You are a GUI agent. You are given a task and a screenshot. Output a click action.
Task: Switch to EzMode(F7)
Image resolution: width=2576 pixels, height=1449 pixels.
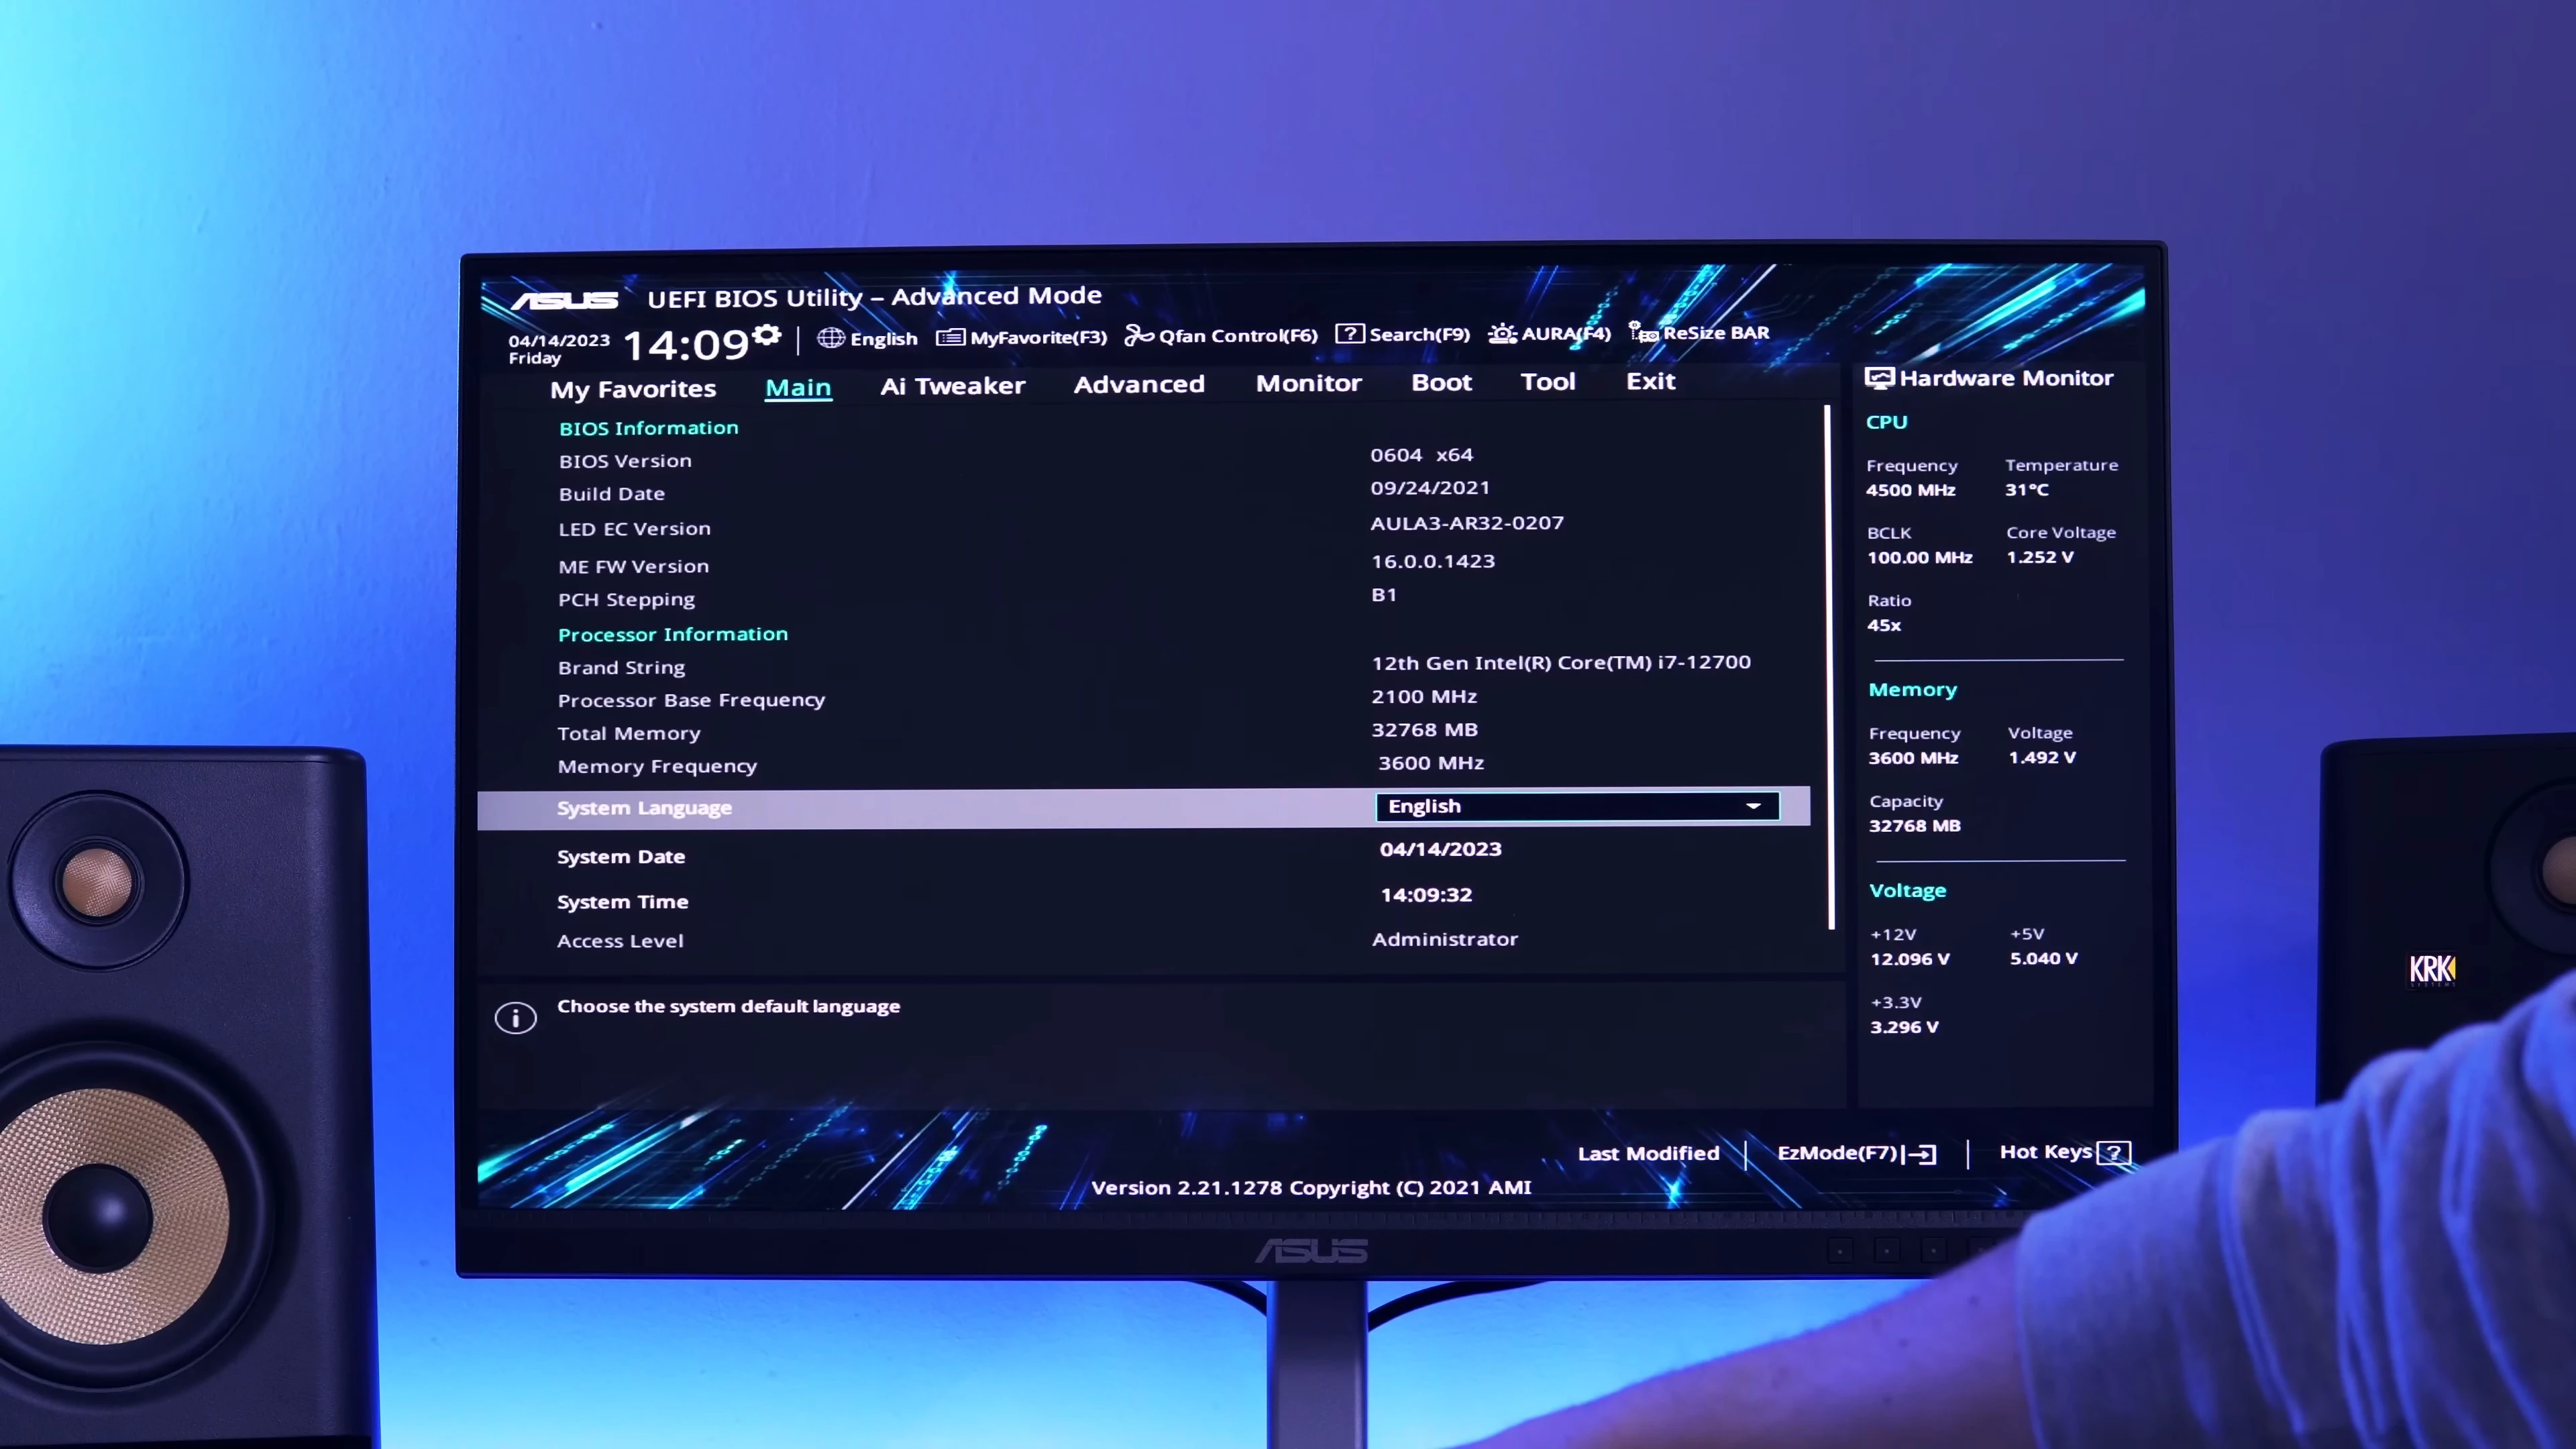coord(1857,1153)
